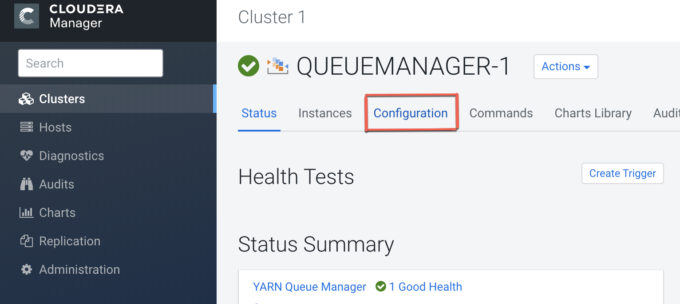Click the Replication copy icon
The height and width of the screenshot is (304, 680).
point(27,241)
